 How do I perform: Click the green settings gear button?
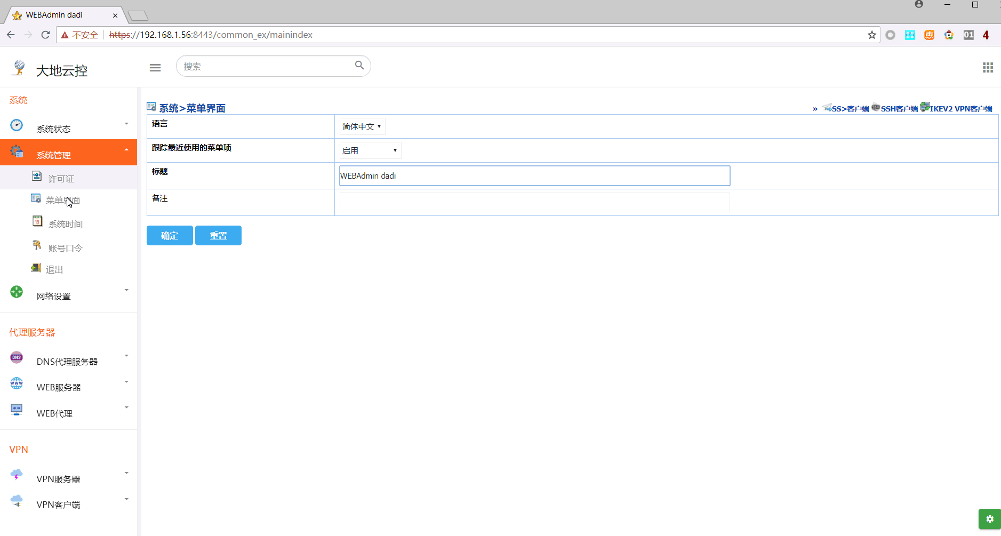[x=990, y=519]
